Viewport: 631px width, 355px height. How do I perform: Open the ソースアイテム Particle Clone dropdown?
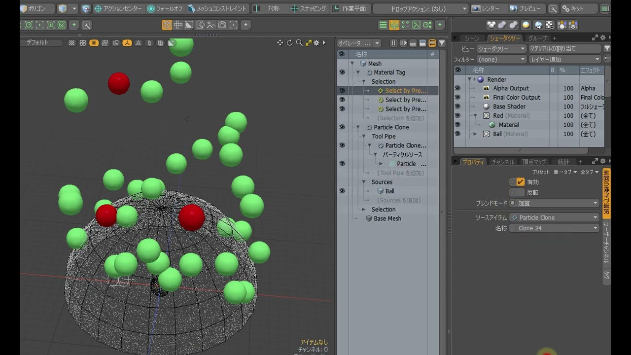554,217
